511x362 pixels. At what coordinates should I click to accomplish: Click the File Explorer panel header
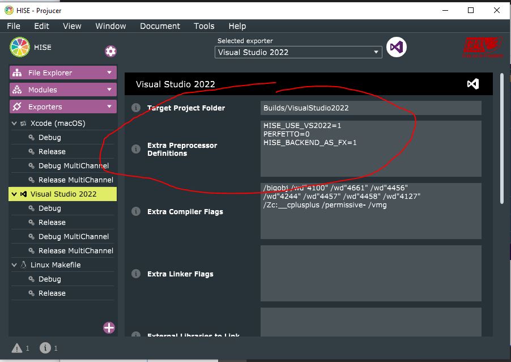(63, 73)
